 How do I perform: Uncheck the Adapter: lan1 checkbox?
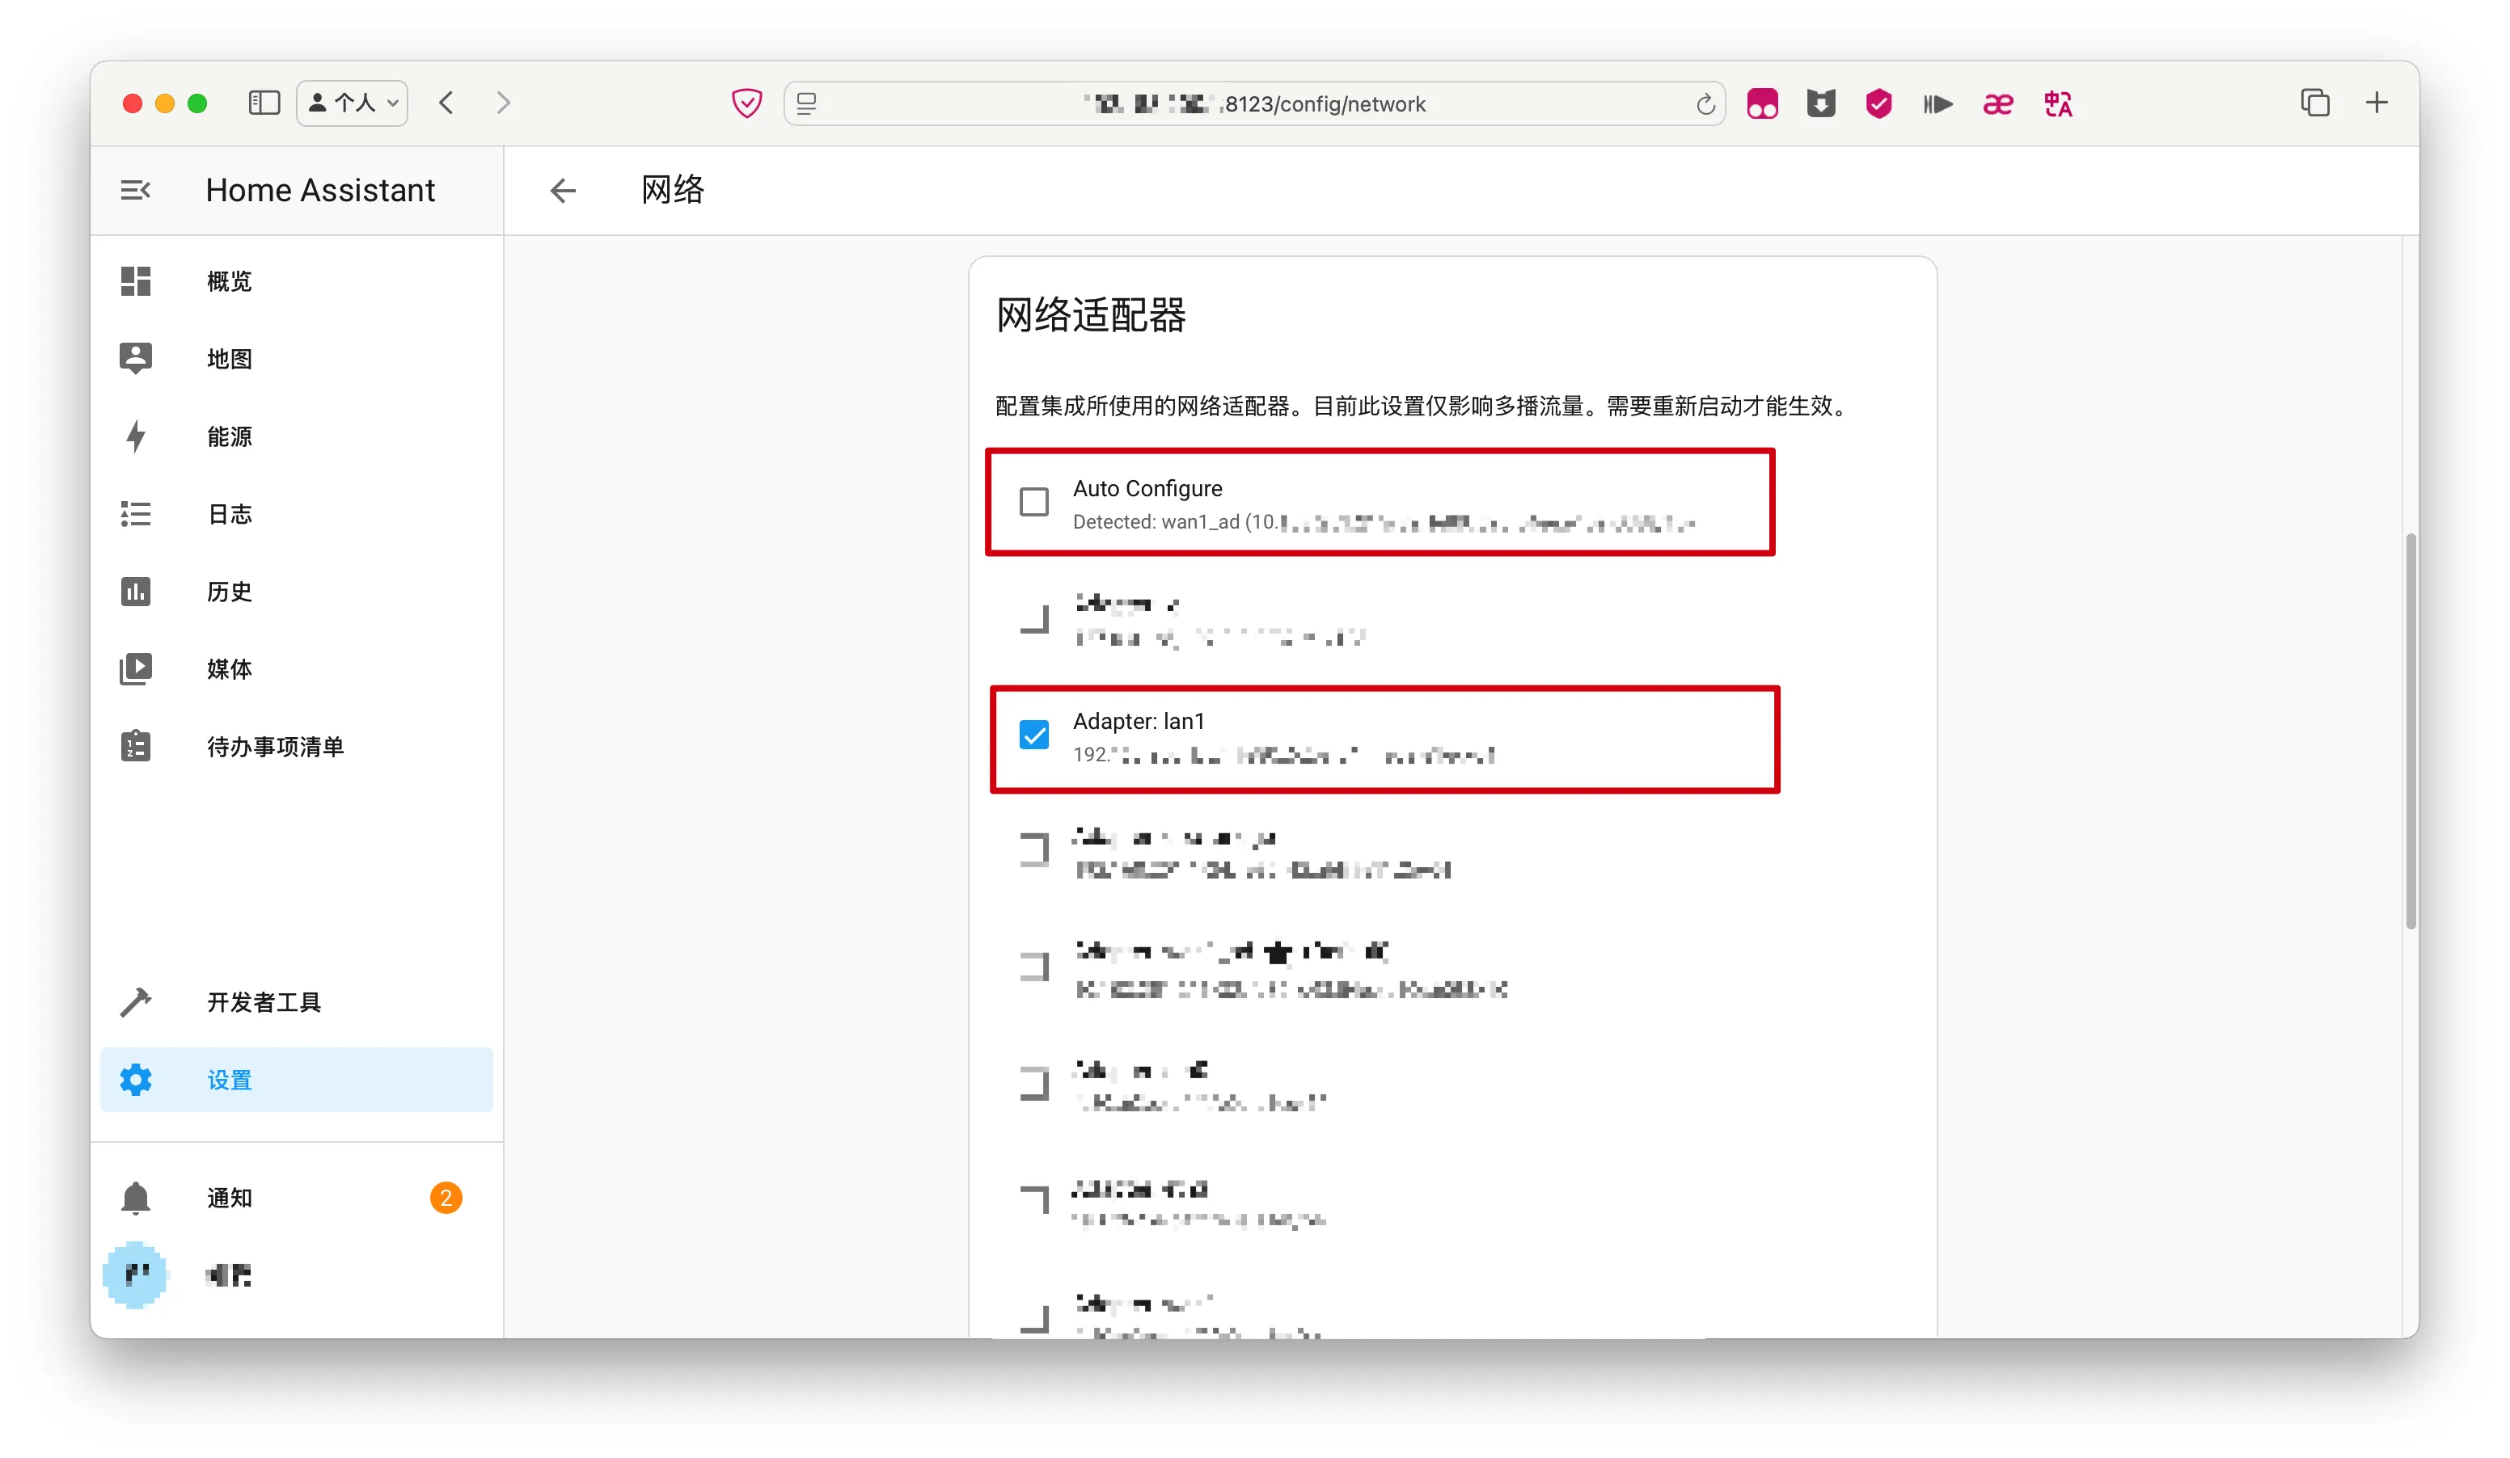[x=1034, y=735]
